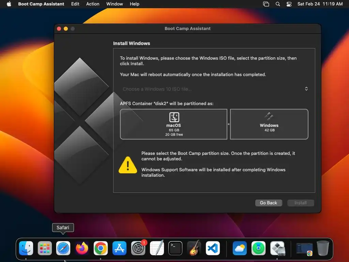The image size is (349, 262).
Task: Open Visual Studio Code from the Dock
Action: coord(213,248)
